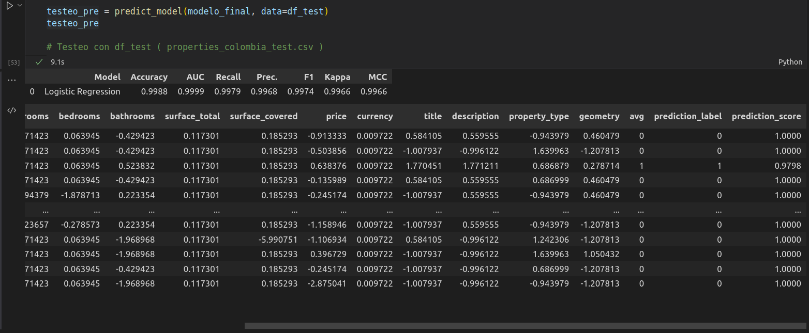Select the price value 0.638376
The height and width of the screenshot is (333, 809).
pos(328,166)
